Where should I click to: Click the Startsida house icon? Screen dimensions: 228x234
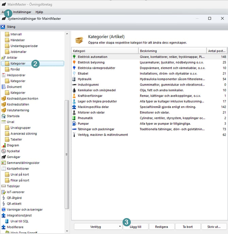(x=4, y=116)
